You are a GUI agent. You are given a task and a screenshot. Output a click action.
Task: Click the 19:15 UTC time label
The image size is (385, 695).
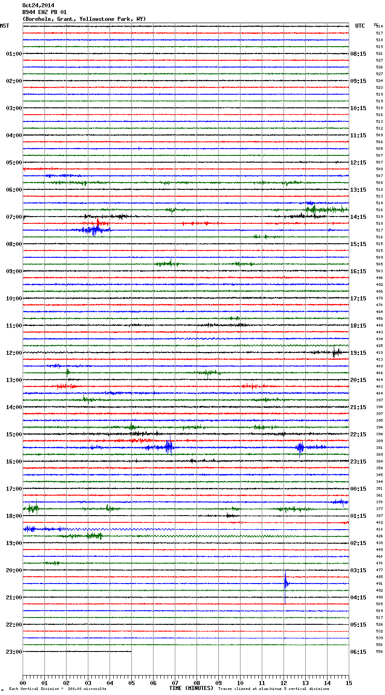point(358,353)
